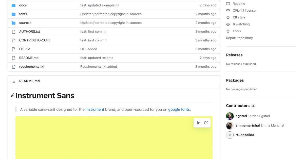Click the 'feat: updated readme' commit message
This screenshot has height=159, width=304.
tap(97, 58)
